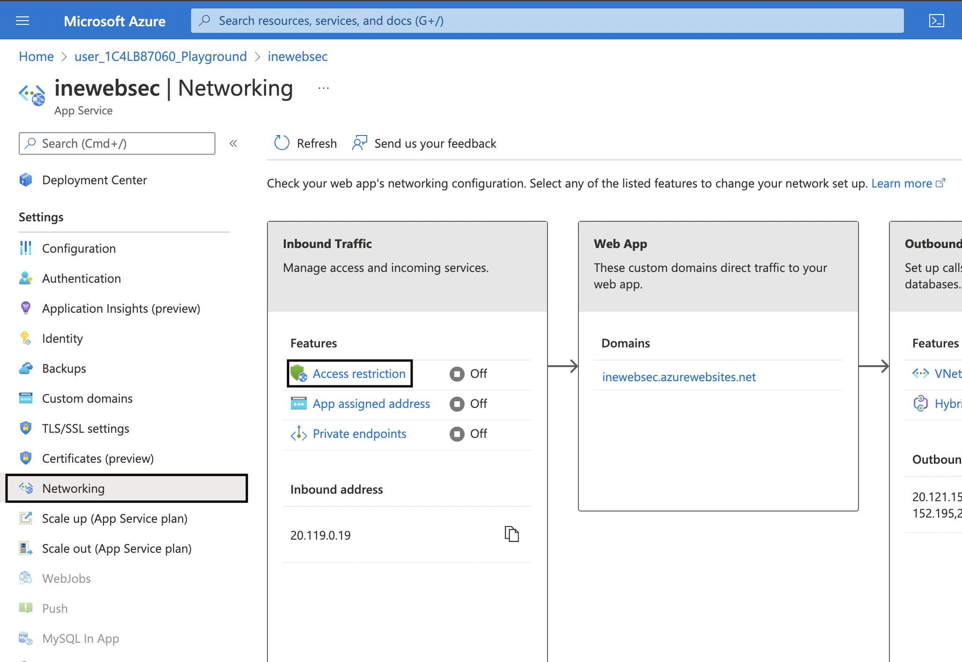Viewport: 962px width, 662px height.
Task: Click App assigned address Off indicator
Action: (x=457, y=404)
